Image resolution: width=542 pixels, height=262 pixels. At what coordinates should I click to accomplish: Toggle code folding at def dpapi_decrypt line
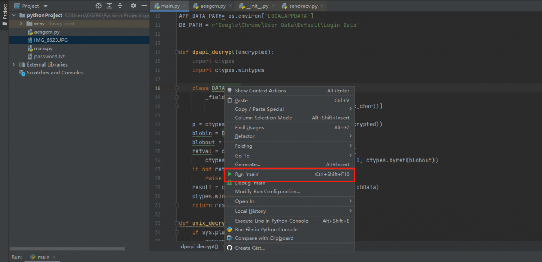click(x=176, y=52)
